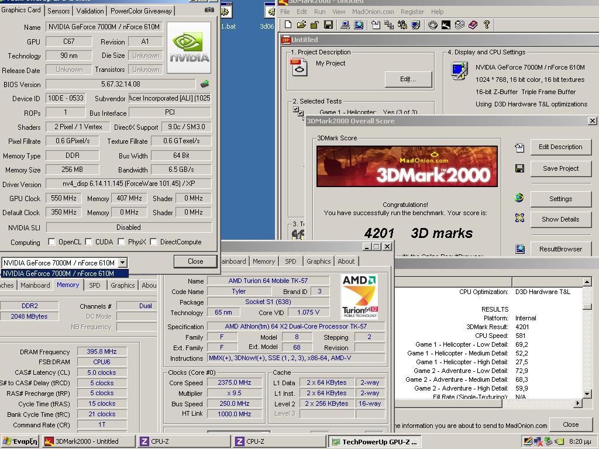Click the Greek Start button on taskbar
The height and width of the screenshot is (449, 599).
(20, 441)
